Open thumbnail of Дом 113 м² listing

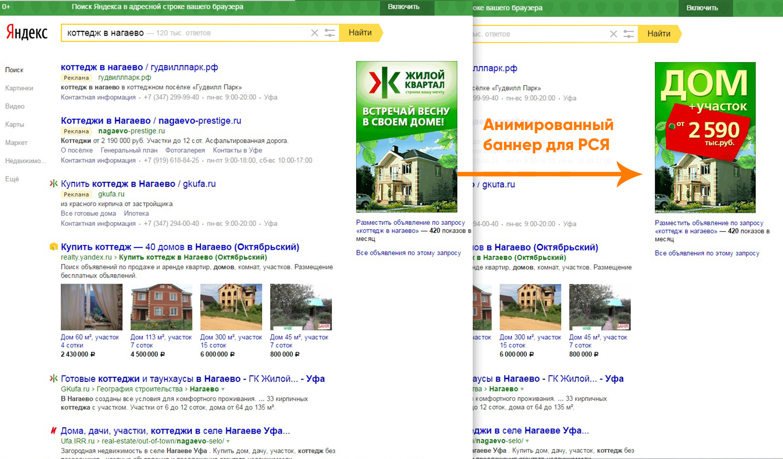tap(161, 307)
